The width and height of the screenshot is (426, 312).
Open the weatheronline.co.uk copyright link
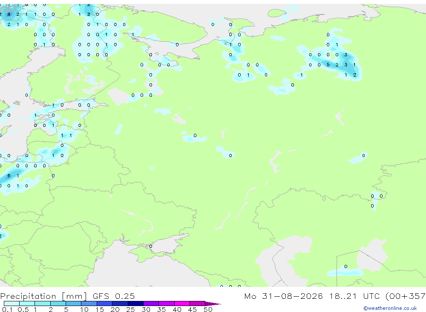tap(390, 308)
